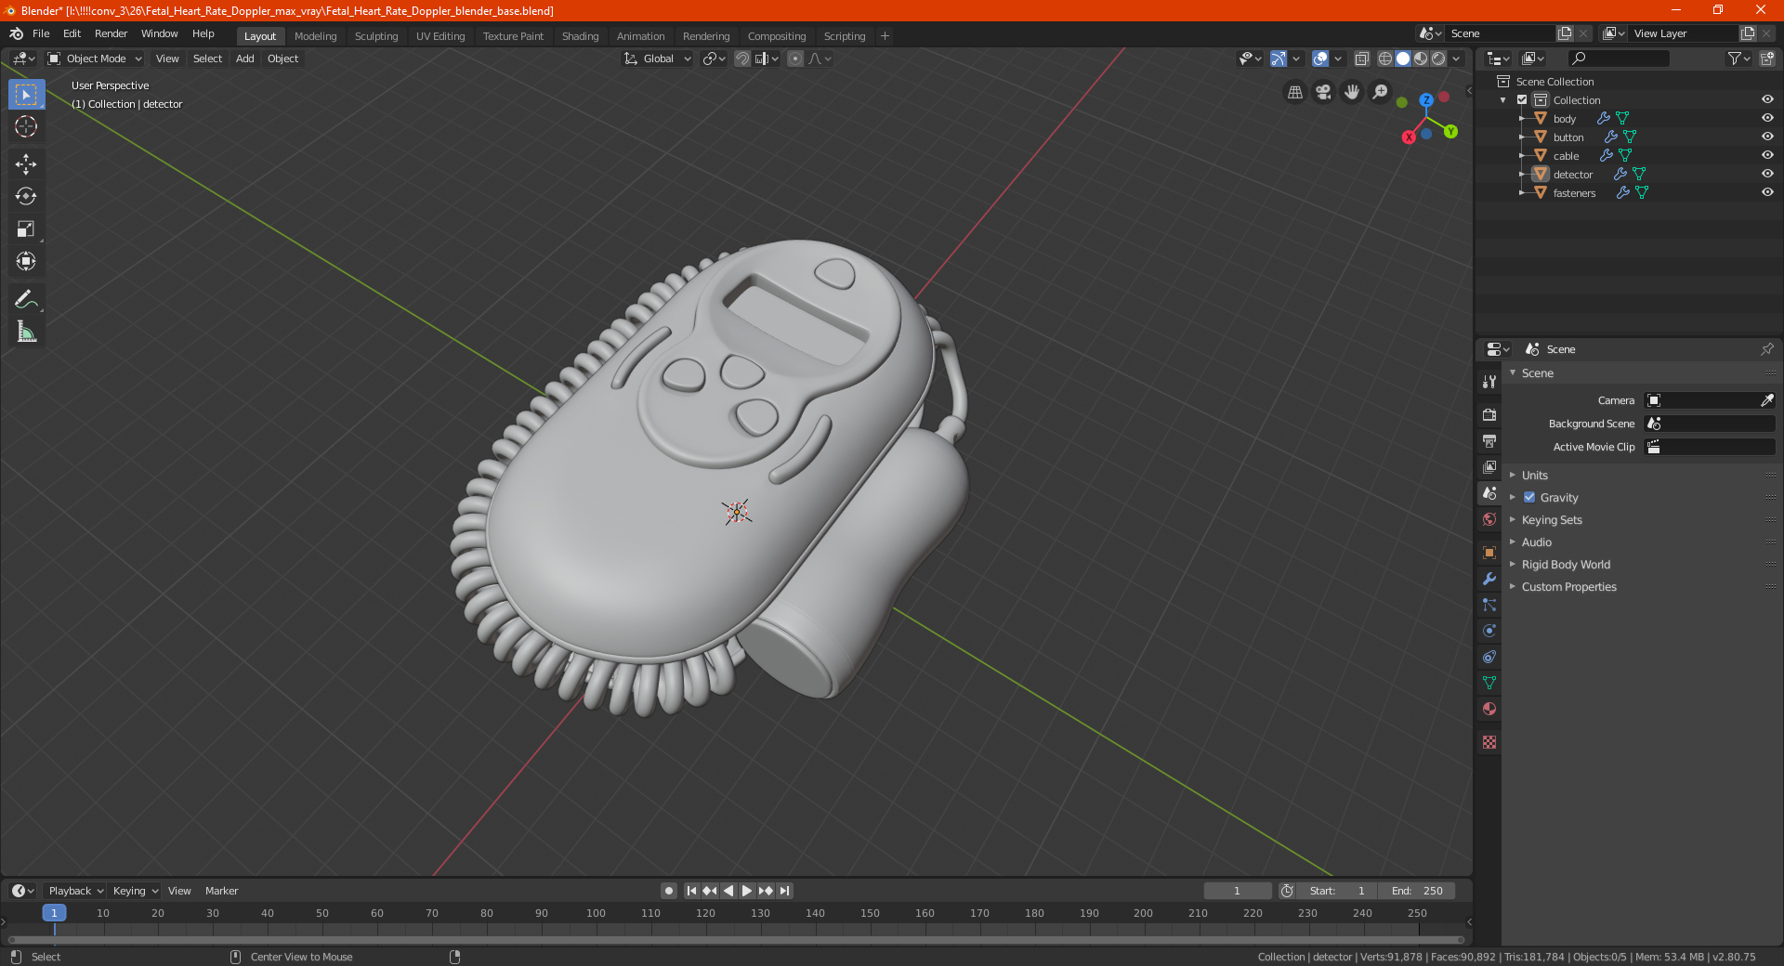Pick camera object with eyedropper
This screenshot has width=1784, height=966.
click(x=1766, y=400)
